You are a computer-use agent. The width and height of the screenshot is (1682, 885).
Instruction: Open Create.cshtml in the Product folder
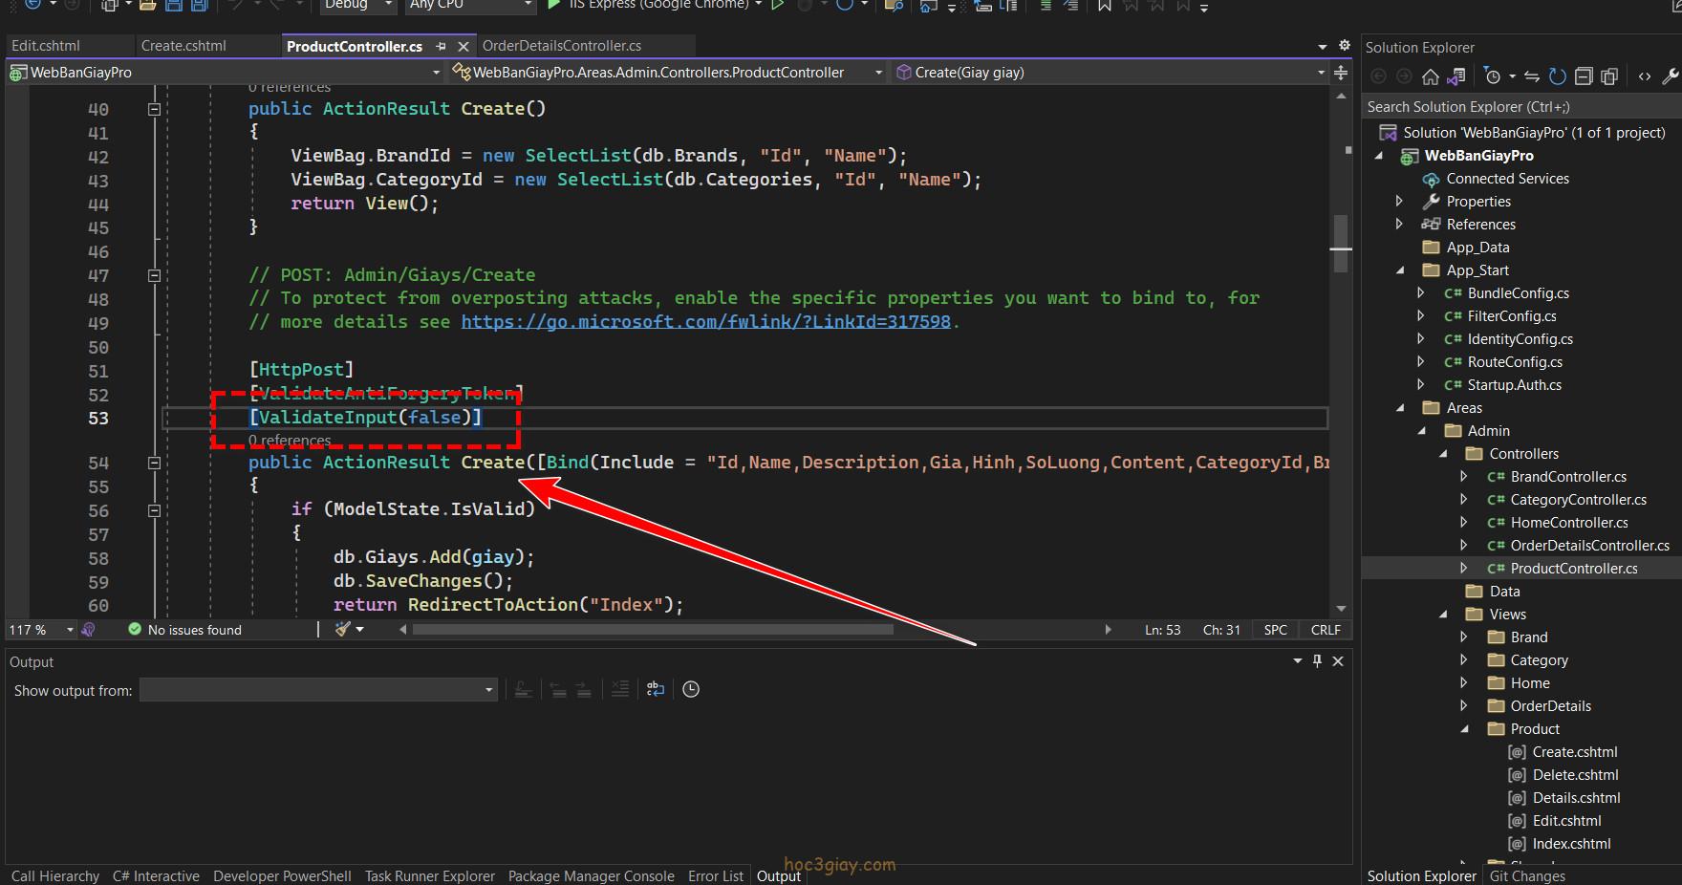pyautogui.click(x=1574, y=752)
